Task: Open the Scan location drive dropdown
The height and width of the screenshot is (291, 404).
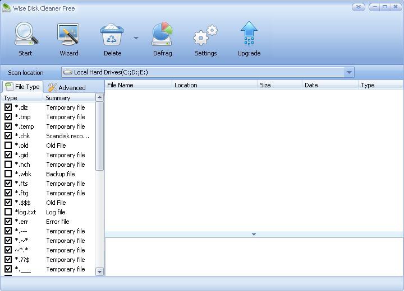Action: click(x=349, y=72)
